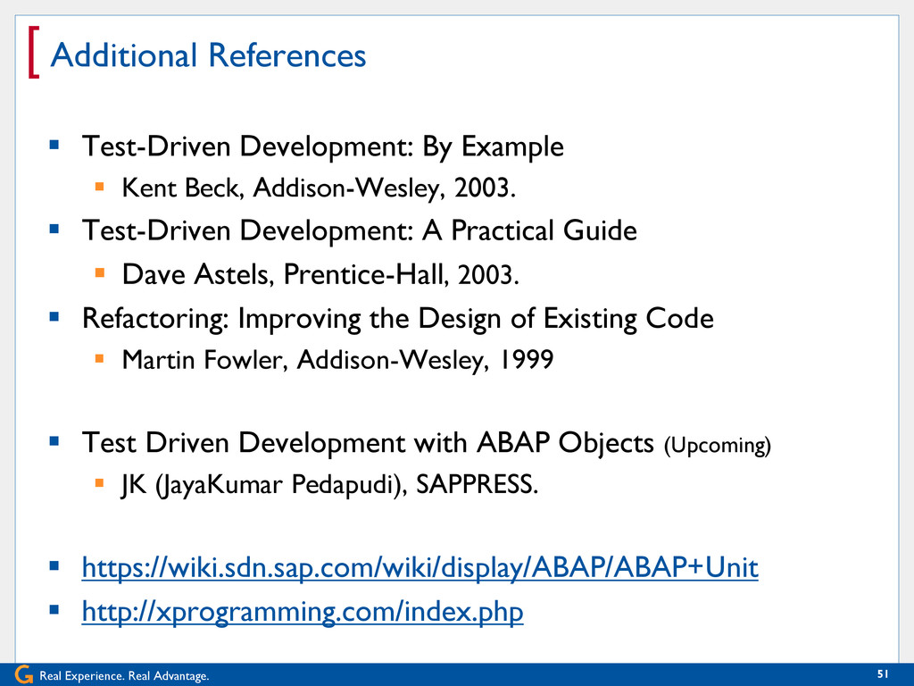This screenshot has width=914, height=686.
Task: Click 'Real Experience. Real Advantage.' footer tagline
Action: tap(124, 676)
